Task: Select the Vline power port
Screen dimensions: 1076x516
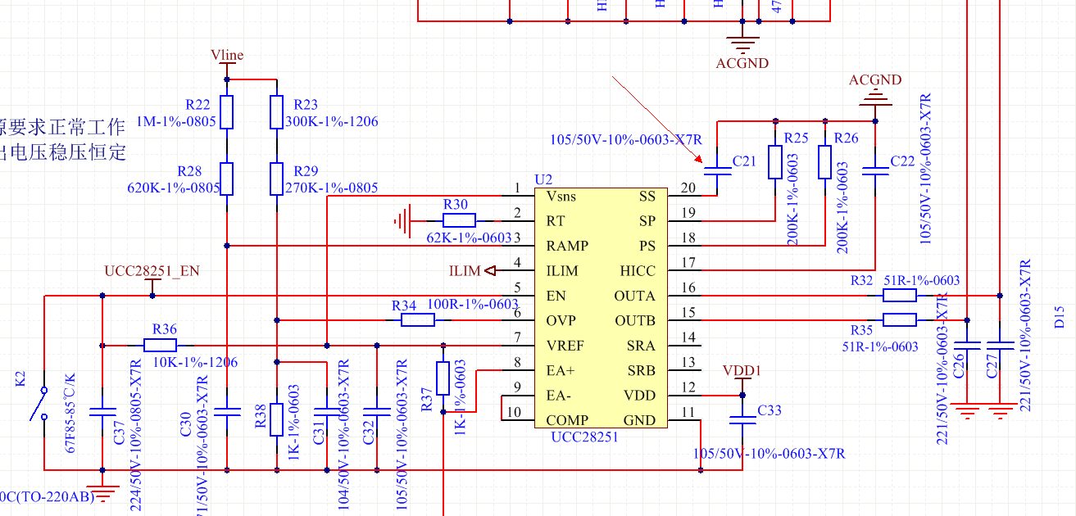Action: [227, 57]
